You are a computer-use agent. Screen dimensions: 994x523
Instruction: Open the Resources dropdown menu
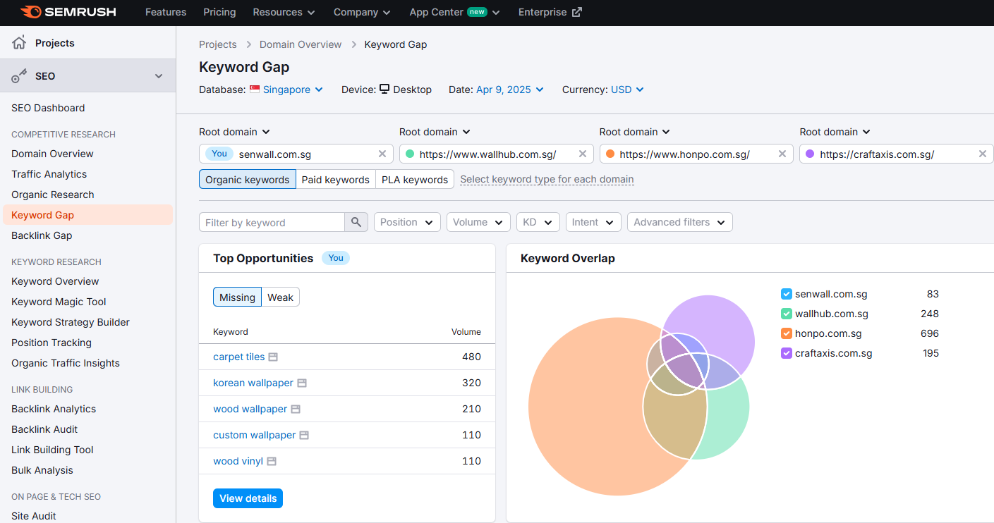(284, 12)
